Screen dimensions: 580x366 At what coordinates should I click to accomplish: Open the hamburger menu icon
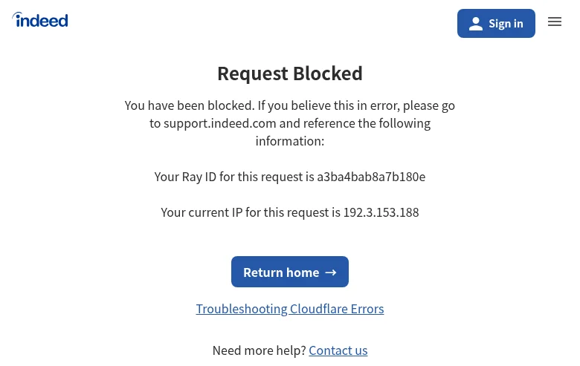[555, 22]
